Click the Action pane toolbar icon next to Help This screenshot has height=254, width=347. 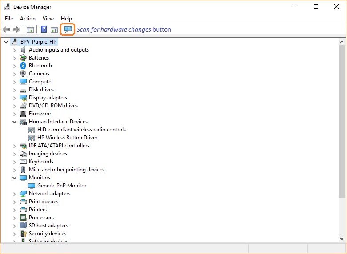click(x=54, y=30)
